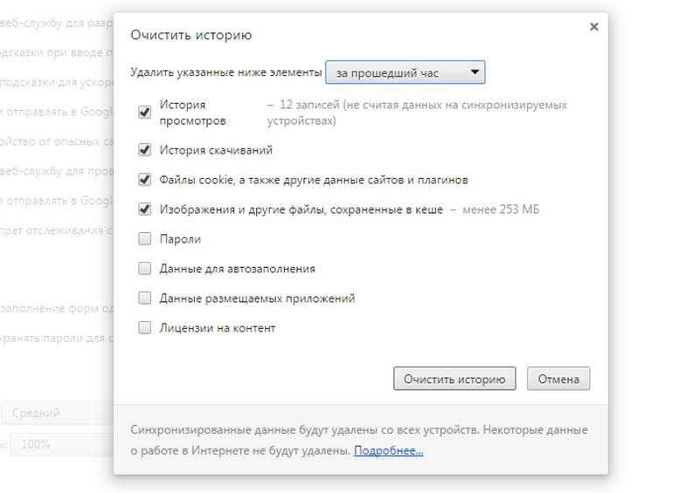The height and width of the screenshot is (493, 699).
Task: Enable Данные для автозаполнения checkbox
Action: [x=144, y=269]
